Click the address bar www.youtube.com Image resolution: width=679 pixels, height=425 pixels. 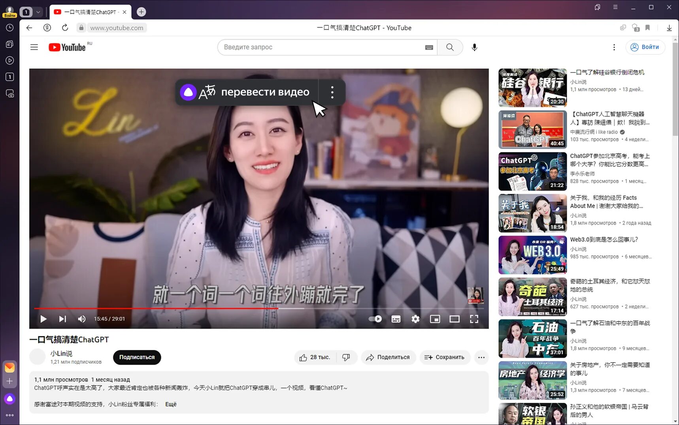117,28
